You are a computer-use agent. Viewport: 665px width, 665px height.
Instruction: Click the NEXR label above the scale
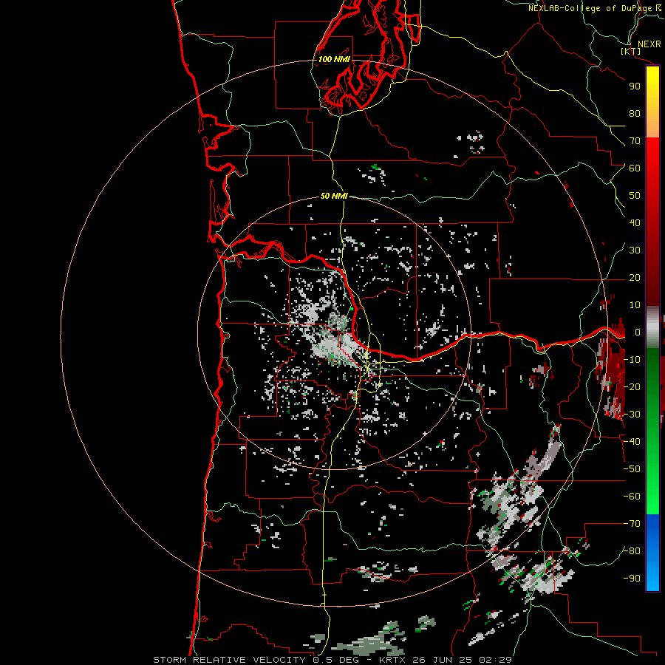(649, 44)
